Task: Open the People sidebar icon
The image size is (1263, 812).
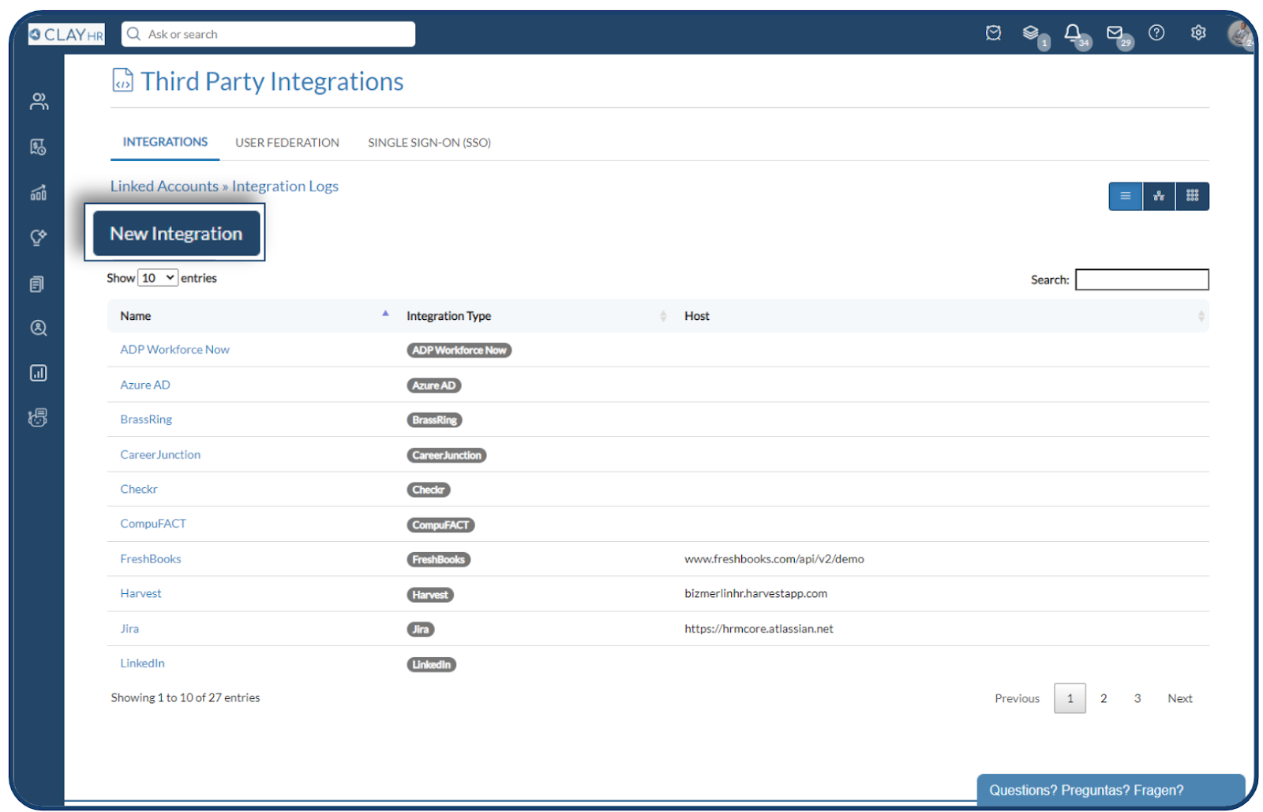Action: (39, 101)
